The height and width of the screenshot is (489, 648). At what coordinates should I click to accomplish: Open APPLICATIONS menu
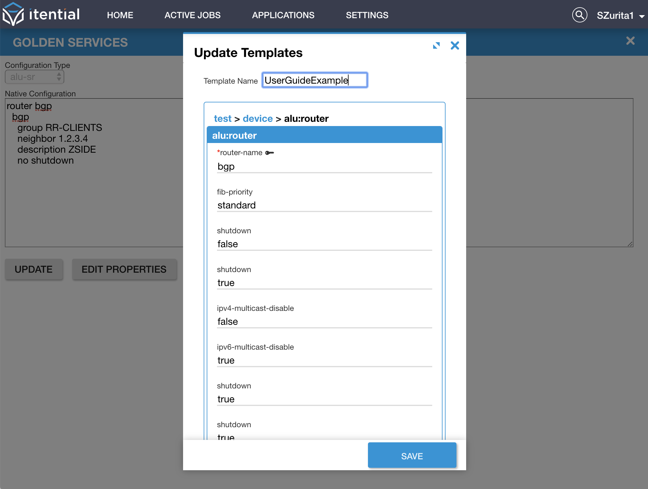coord(283,15)
